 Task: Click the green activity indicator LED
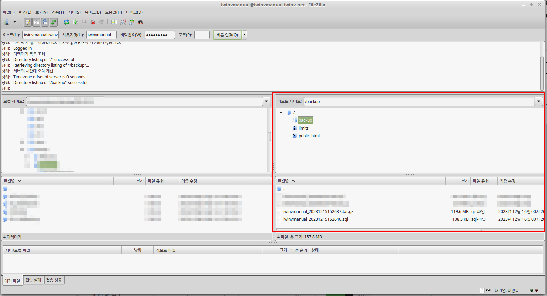[x=532, y=290]
